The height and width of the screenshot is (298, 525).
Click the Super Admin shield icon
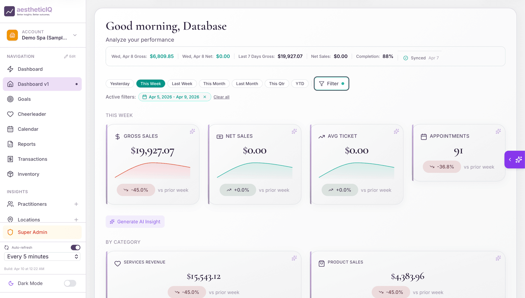coord(10,232)
